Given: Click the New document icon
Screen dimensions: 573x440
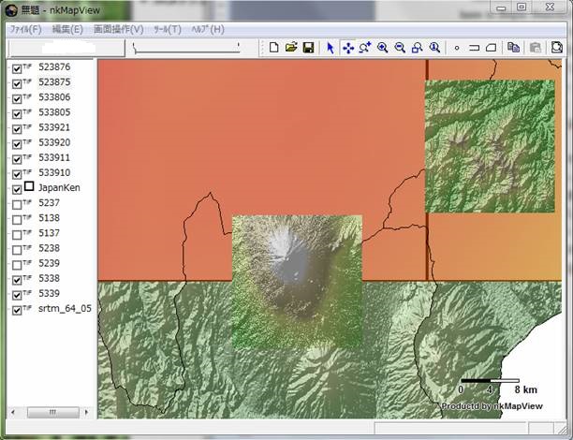Looking at the screenshot, I should (x=273, y=48).
